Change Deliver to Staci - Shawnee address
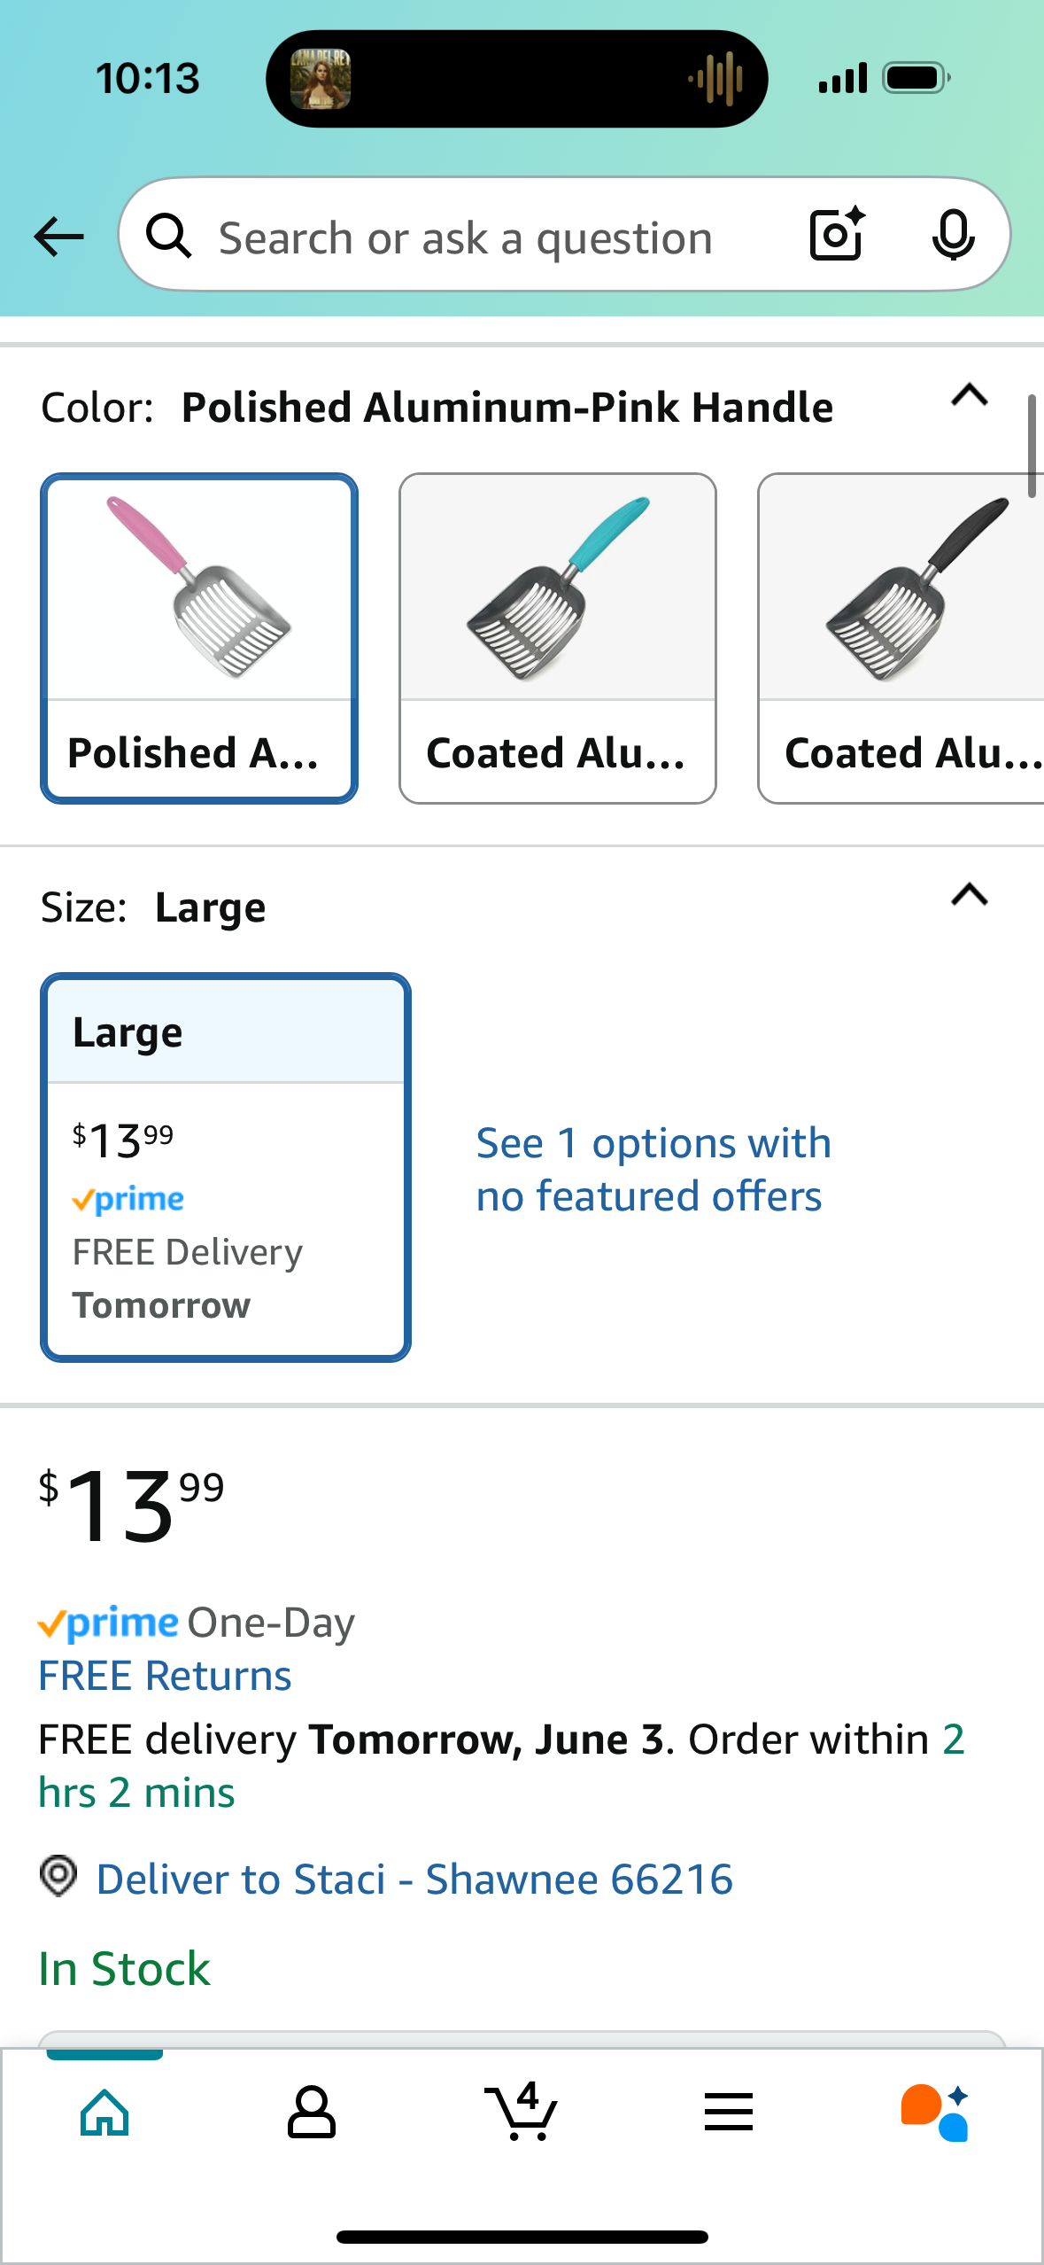The image size is (1044, 2265). (414, 1879)
